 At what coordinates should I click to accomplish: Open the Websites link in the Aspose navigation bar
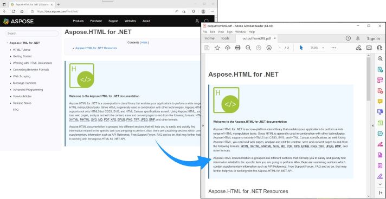pyautogui.click(x=130, y=21)
